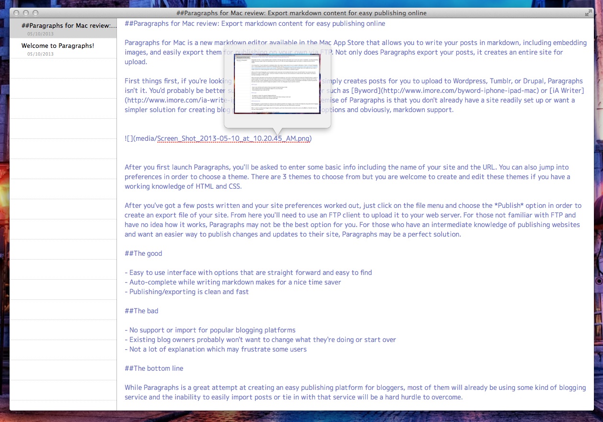
Task: Enter full screen with the arrows icon
Action: point(588,13)
